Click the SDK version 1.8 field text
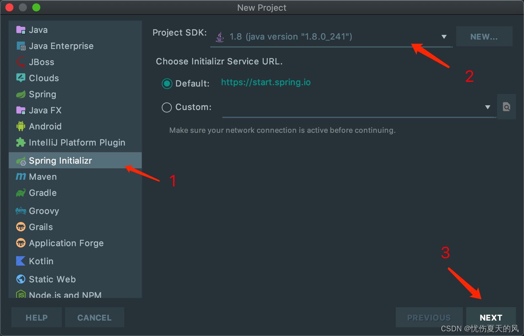 click(291, 37)
